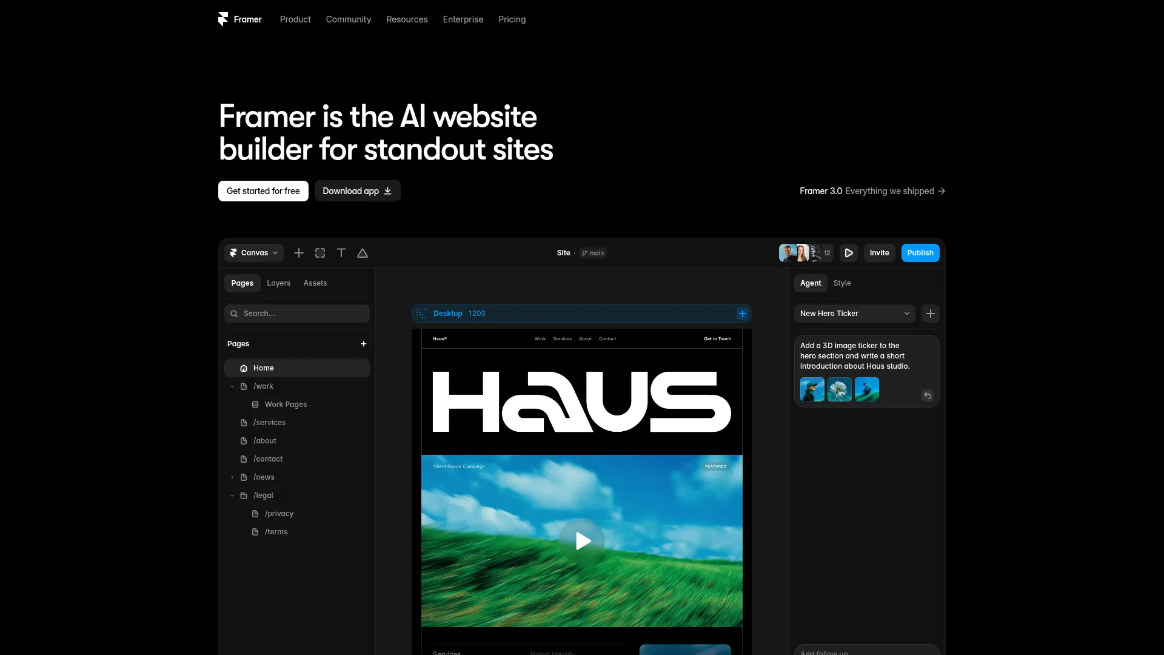Image resolution: width=1164 pixels, height=655 pixels.
Task: Click the undo arrow in agent message
Action: [x=928, y=395]
